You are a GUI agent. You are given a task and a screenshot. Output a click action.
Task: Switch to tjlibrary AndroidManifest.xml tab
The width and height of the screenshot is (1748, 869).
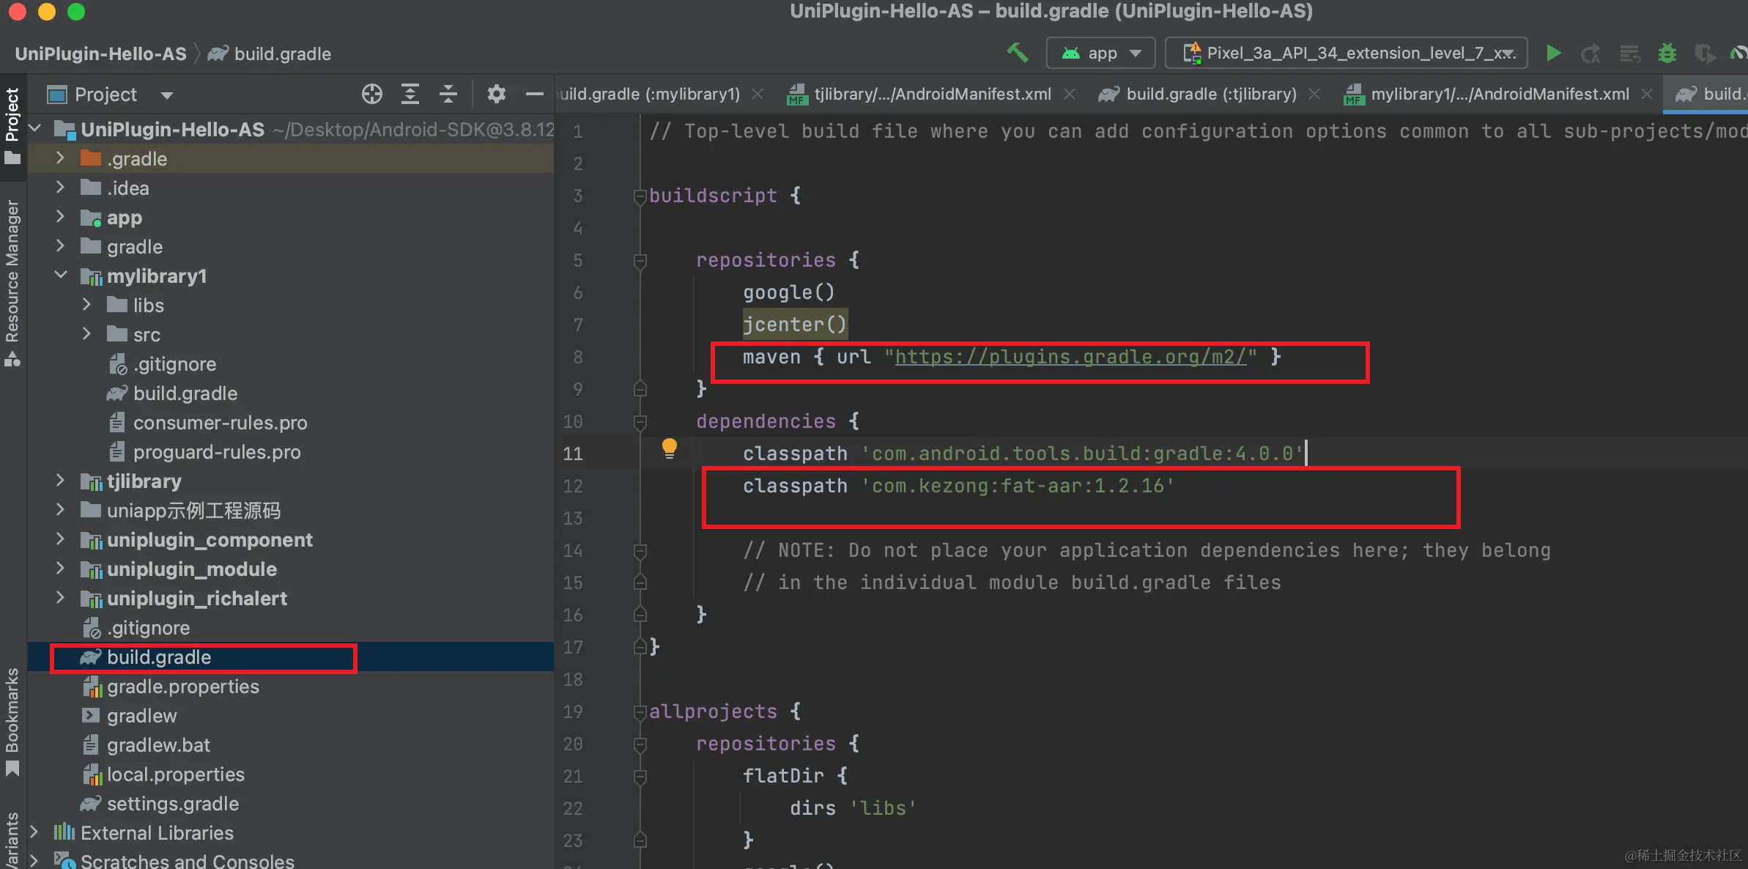point(932,94)
